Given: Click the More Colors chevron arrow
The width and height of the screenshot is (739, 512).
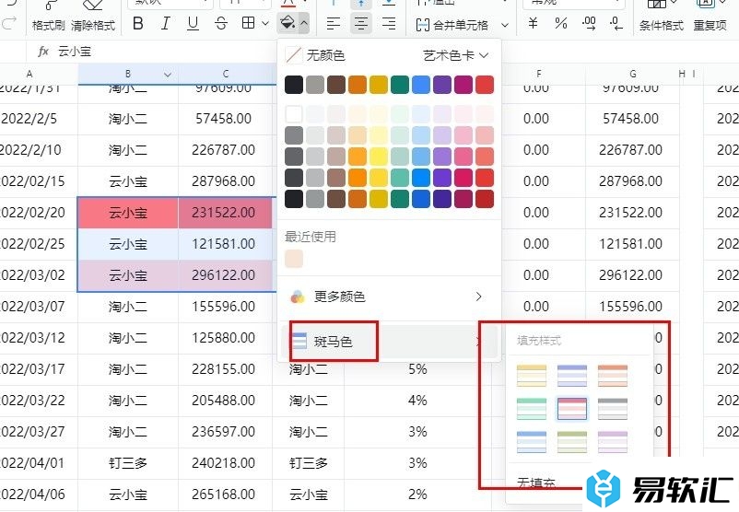Looking at the screenshot, I should coord(479,297).
